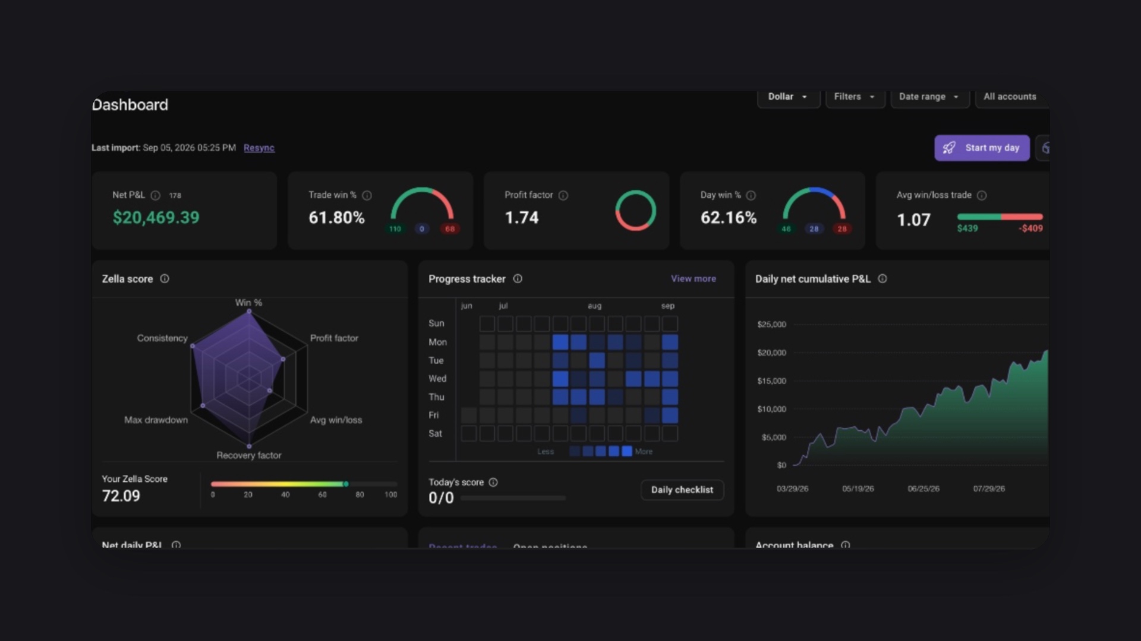
Task: Open Avg win/loss trade info icon
Action: pos(982,195)
